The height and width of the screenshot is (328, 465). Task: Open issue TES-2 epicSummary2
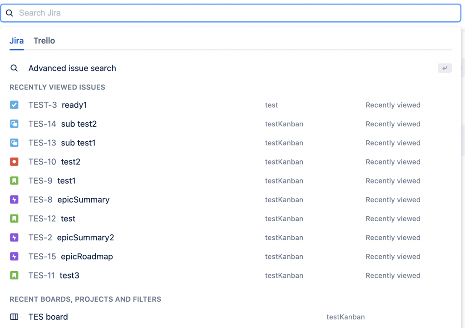pos(71,238)
